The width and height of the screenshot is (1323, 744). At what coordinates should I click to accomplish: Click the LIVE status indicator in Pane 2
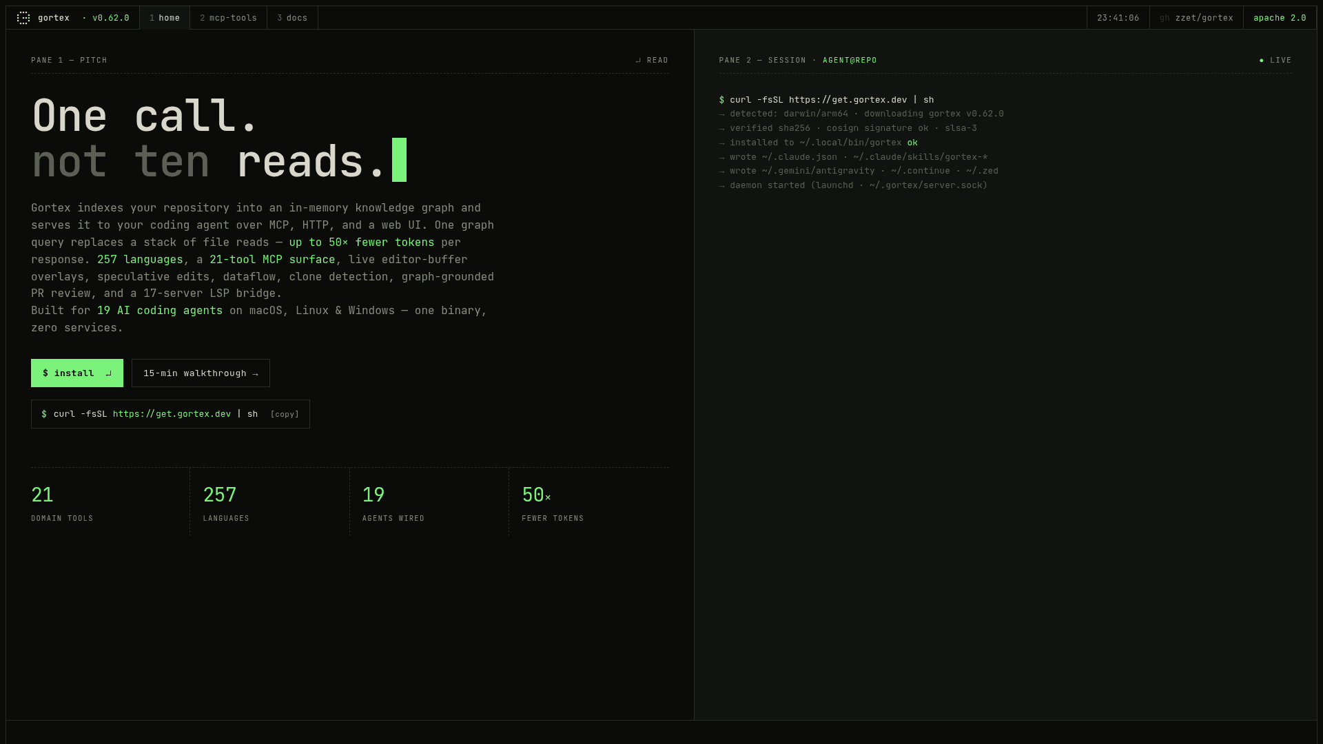1275,61
